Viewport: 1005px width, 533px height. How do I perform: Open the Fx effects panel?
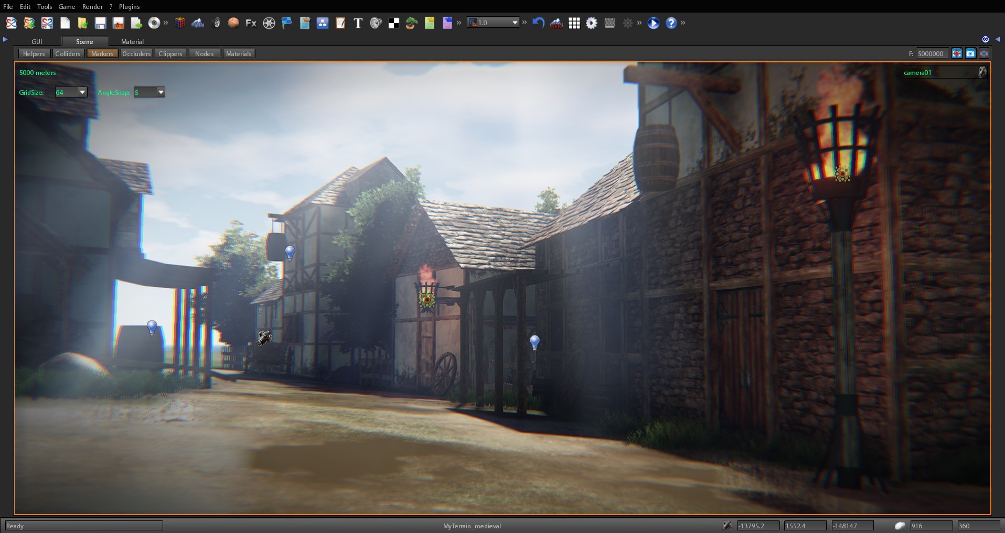[x=250, y=23]
